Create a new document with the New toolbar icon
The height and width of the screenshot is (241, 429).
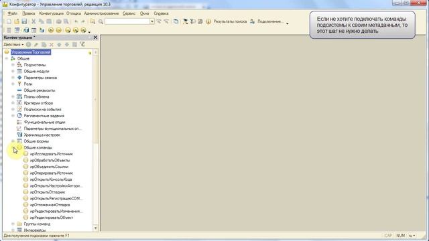pos(9,21)
